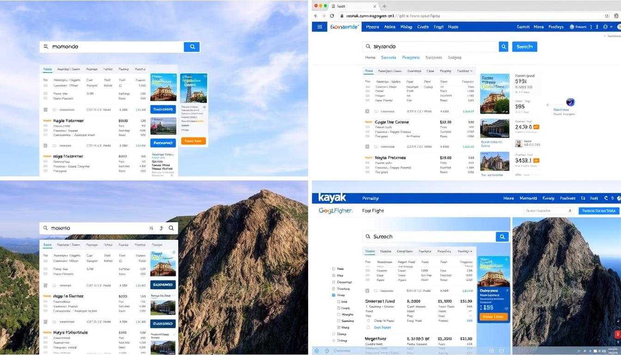
Task: Click the GogLFligher logo under kayak
Action: (335, 210)
